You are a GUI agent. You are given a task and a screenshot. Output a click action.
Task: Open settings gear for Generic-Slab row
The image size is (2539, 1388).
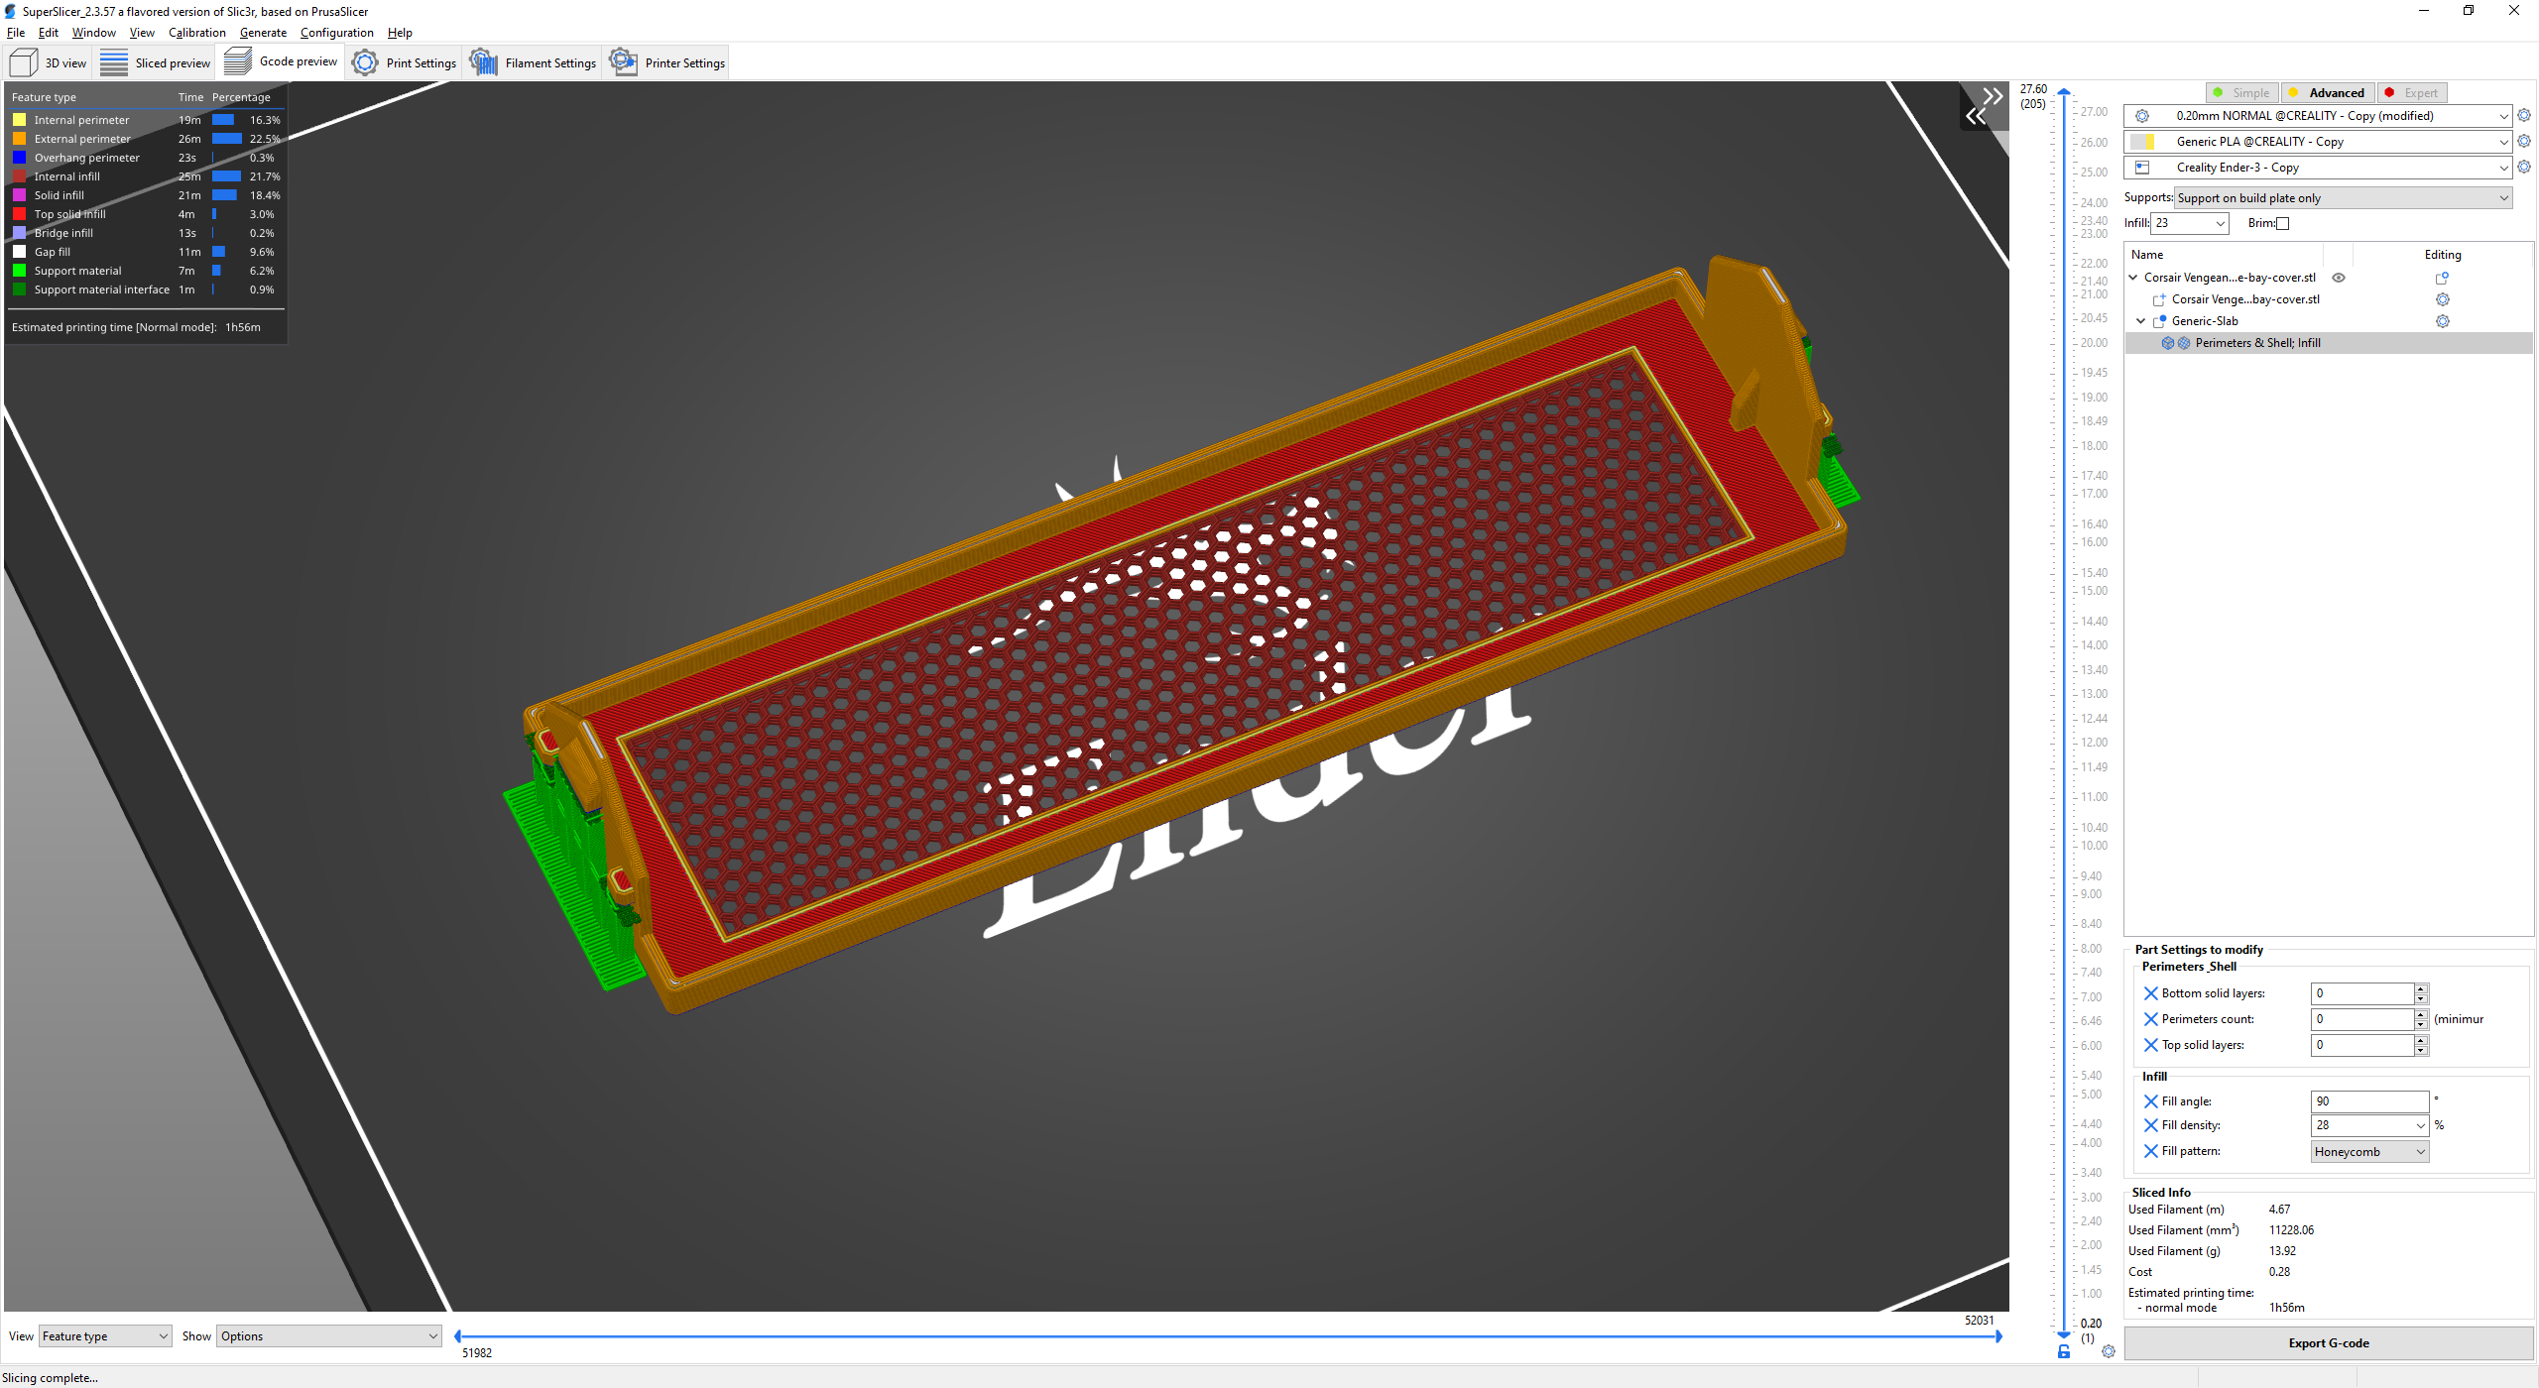[x=2443, y=321]
